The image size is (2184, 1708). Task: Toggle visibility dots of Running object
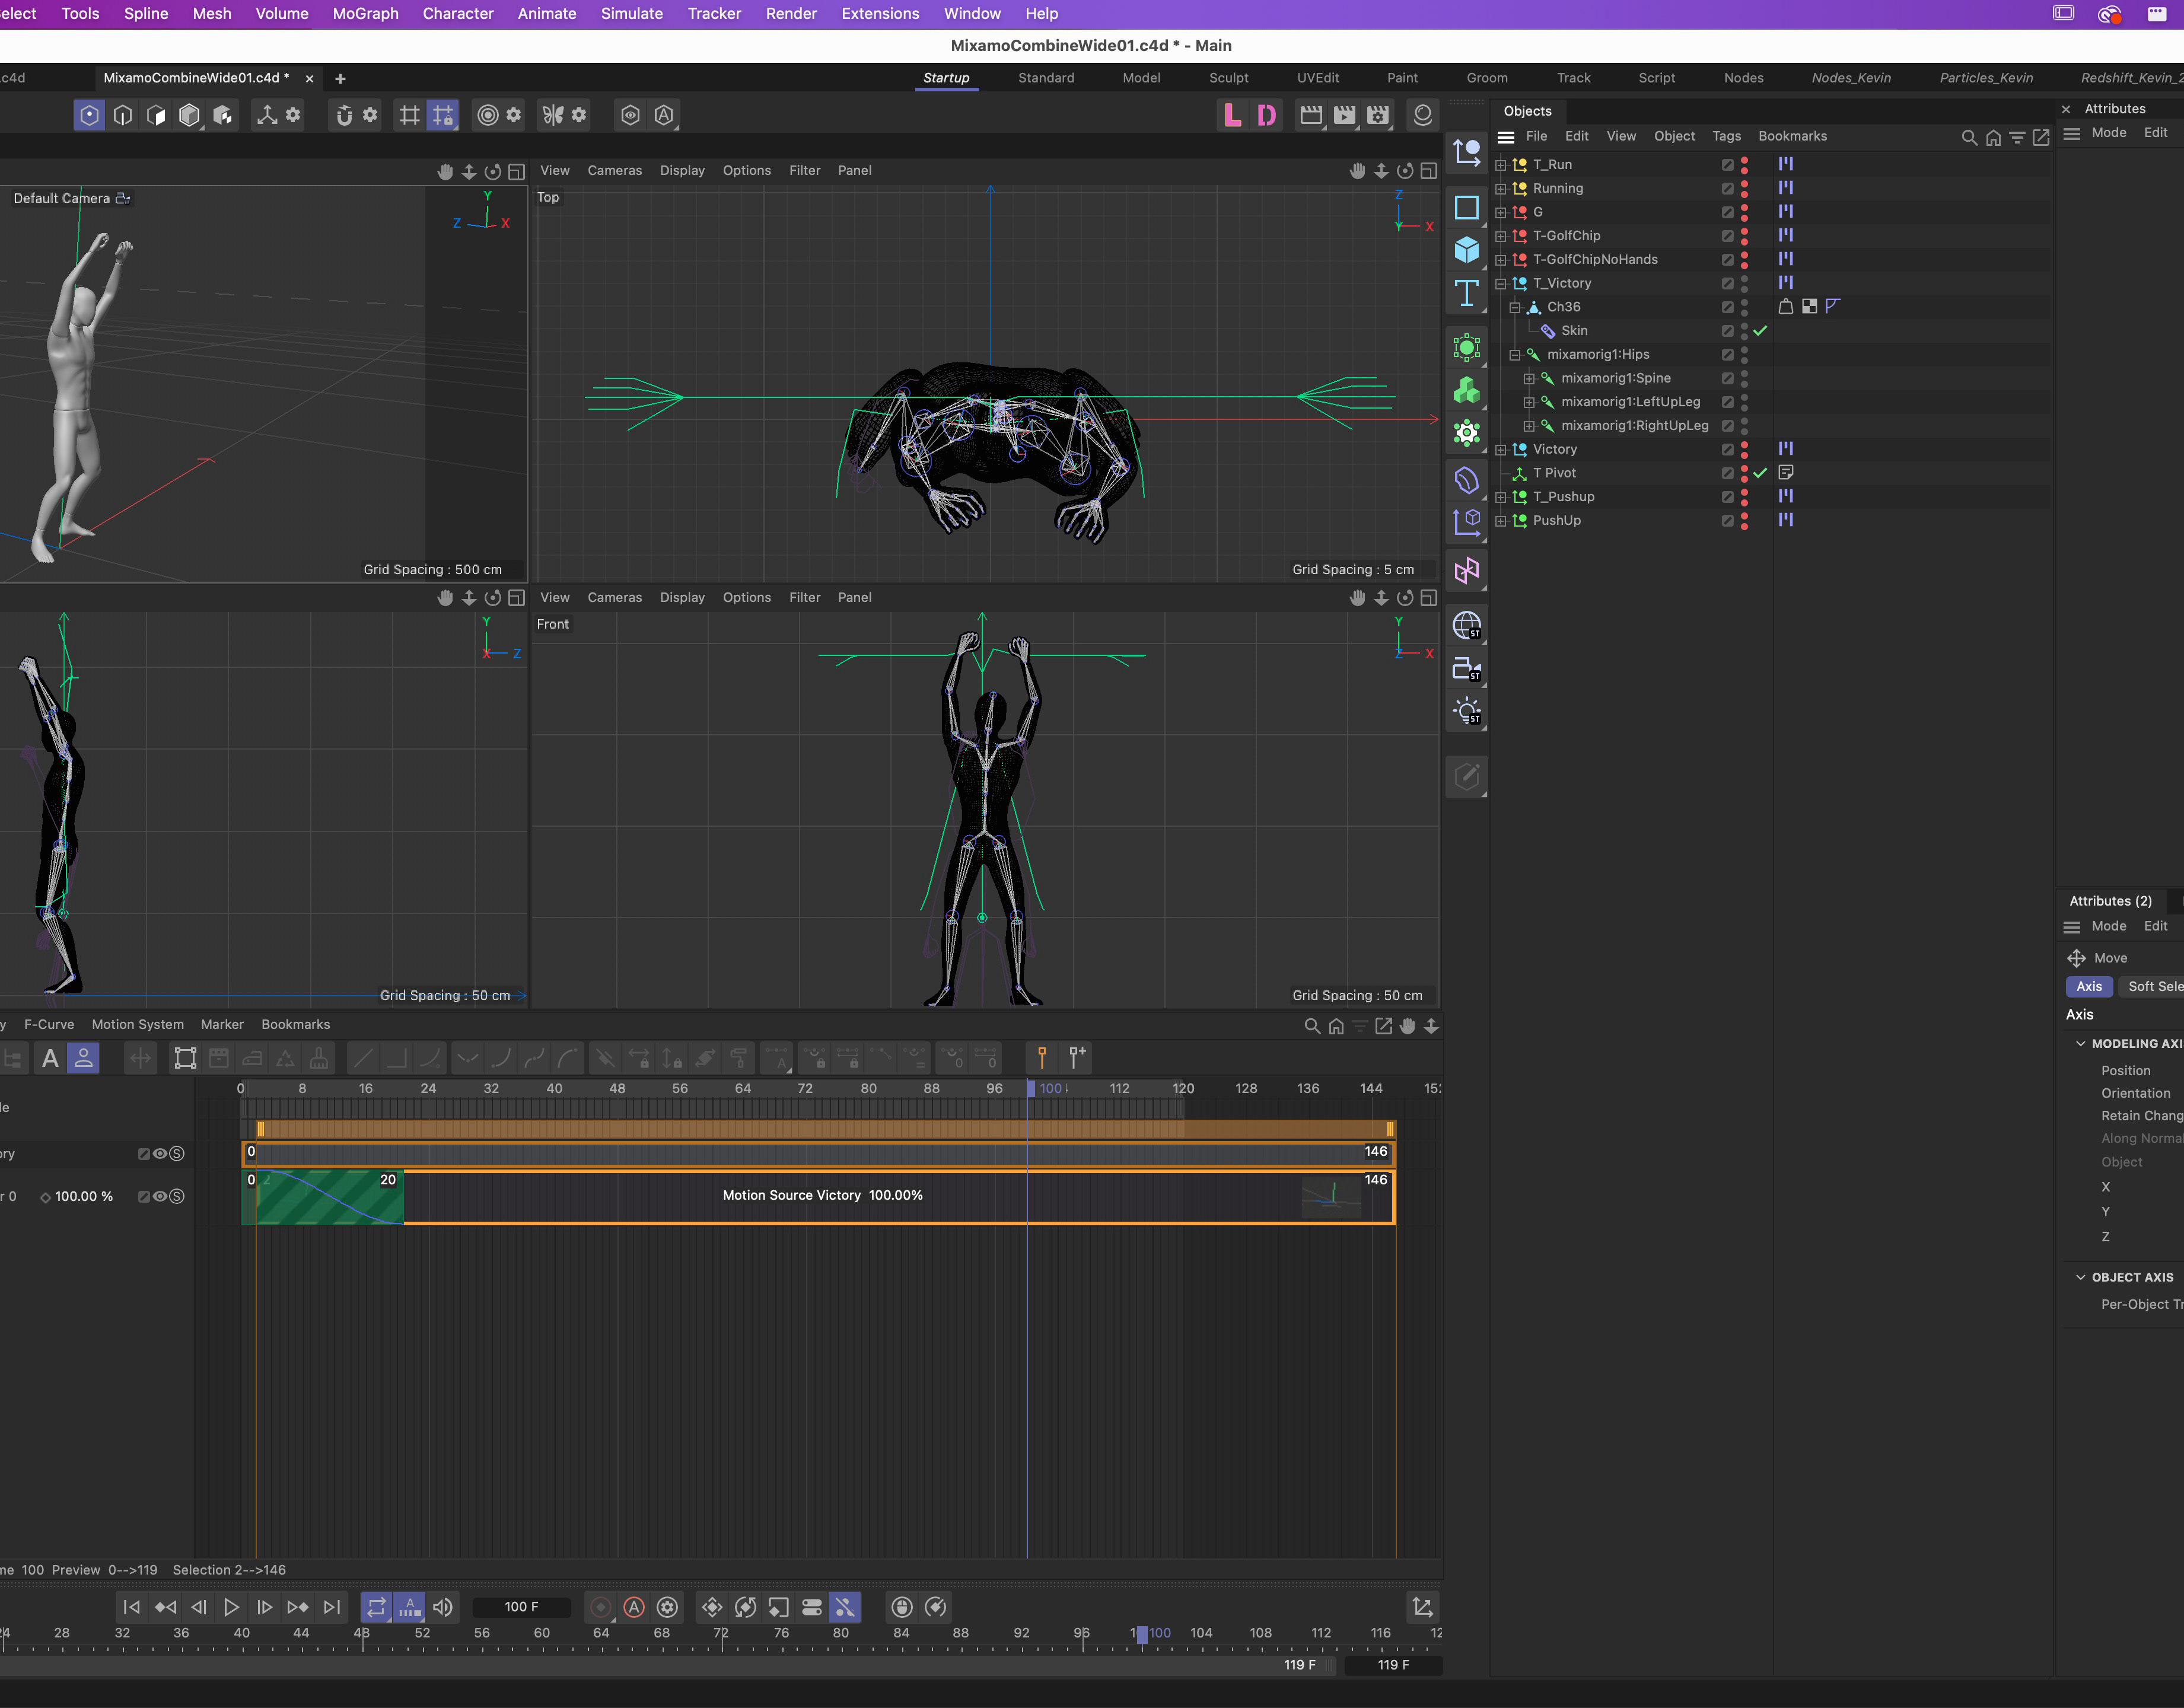pyautogui.click(x=1744, y=188)
